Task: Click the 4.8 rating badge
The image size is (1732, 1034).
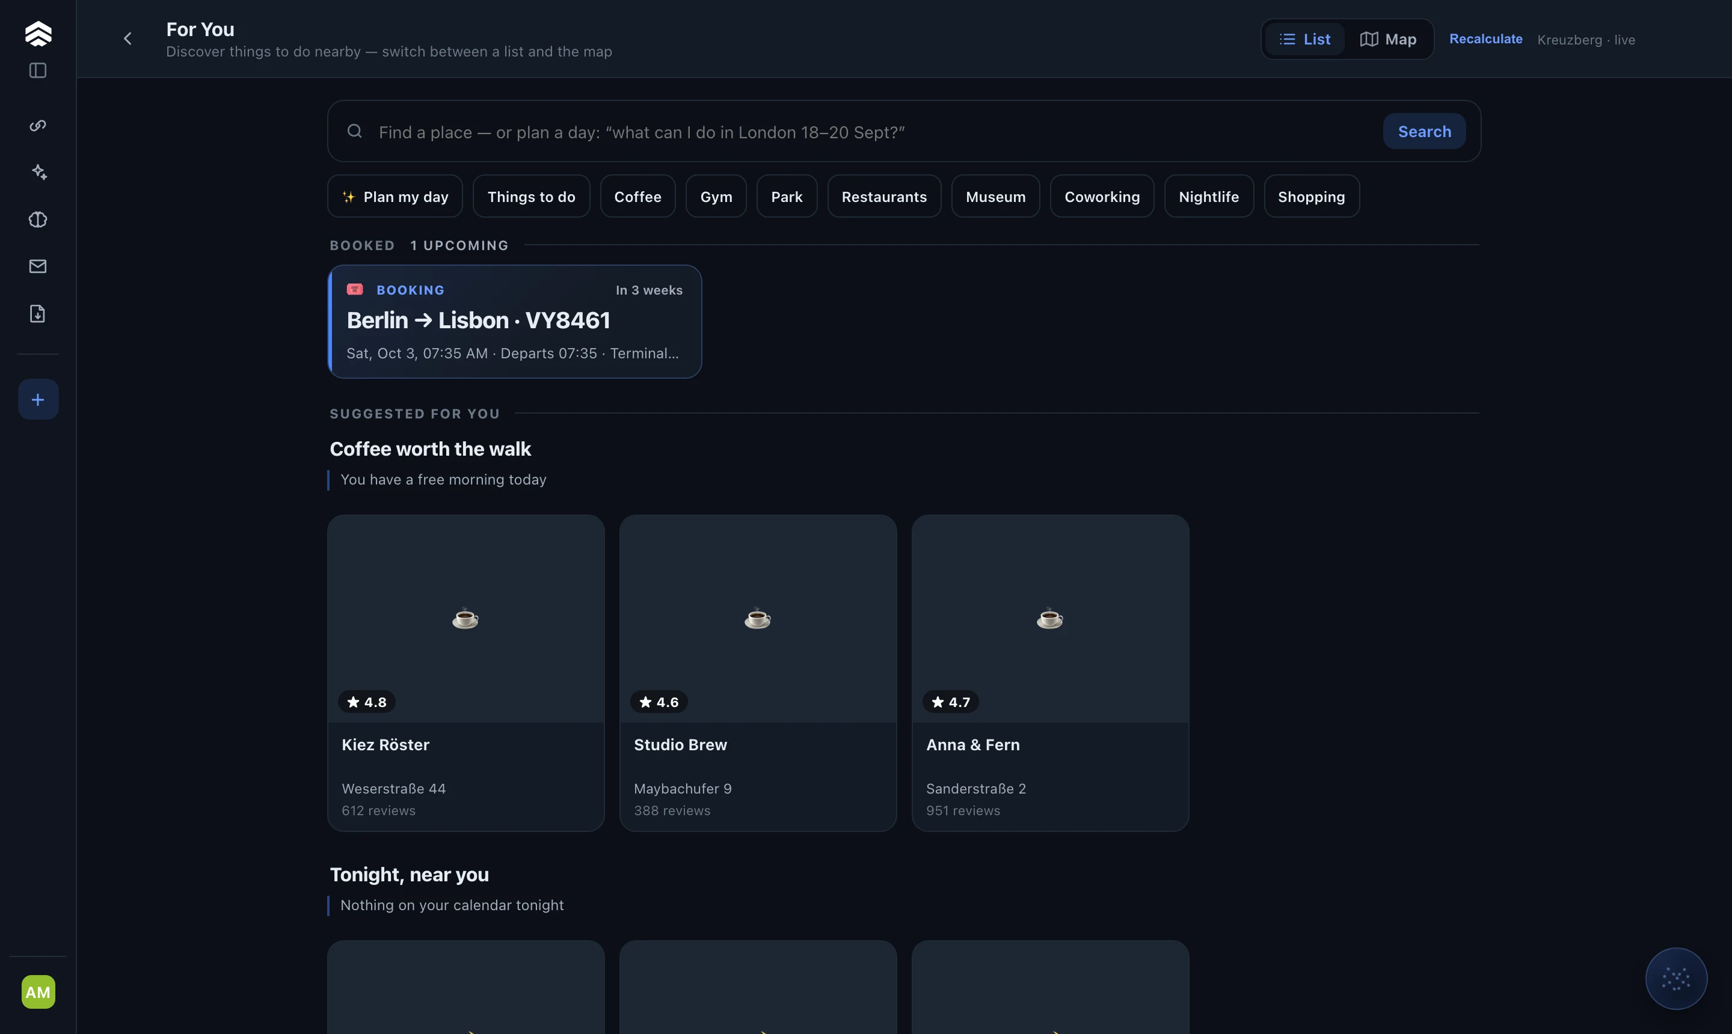Action: [x=367, y=702]
